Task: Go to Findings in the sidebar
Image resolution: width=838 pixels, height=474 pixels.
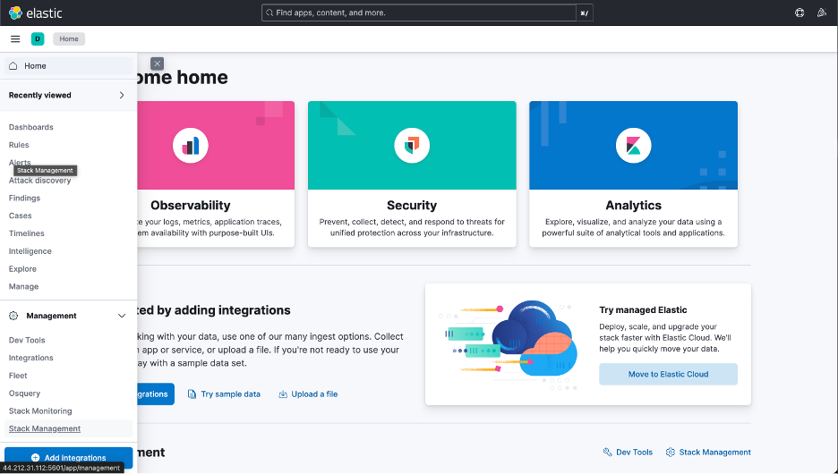Action: (24, 198)
